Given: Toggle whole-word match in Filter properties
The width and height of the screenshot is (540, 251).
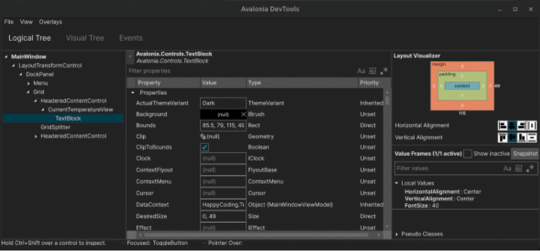Looking at the screenshot, I should pyautogui.click(x=372, y=71).
